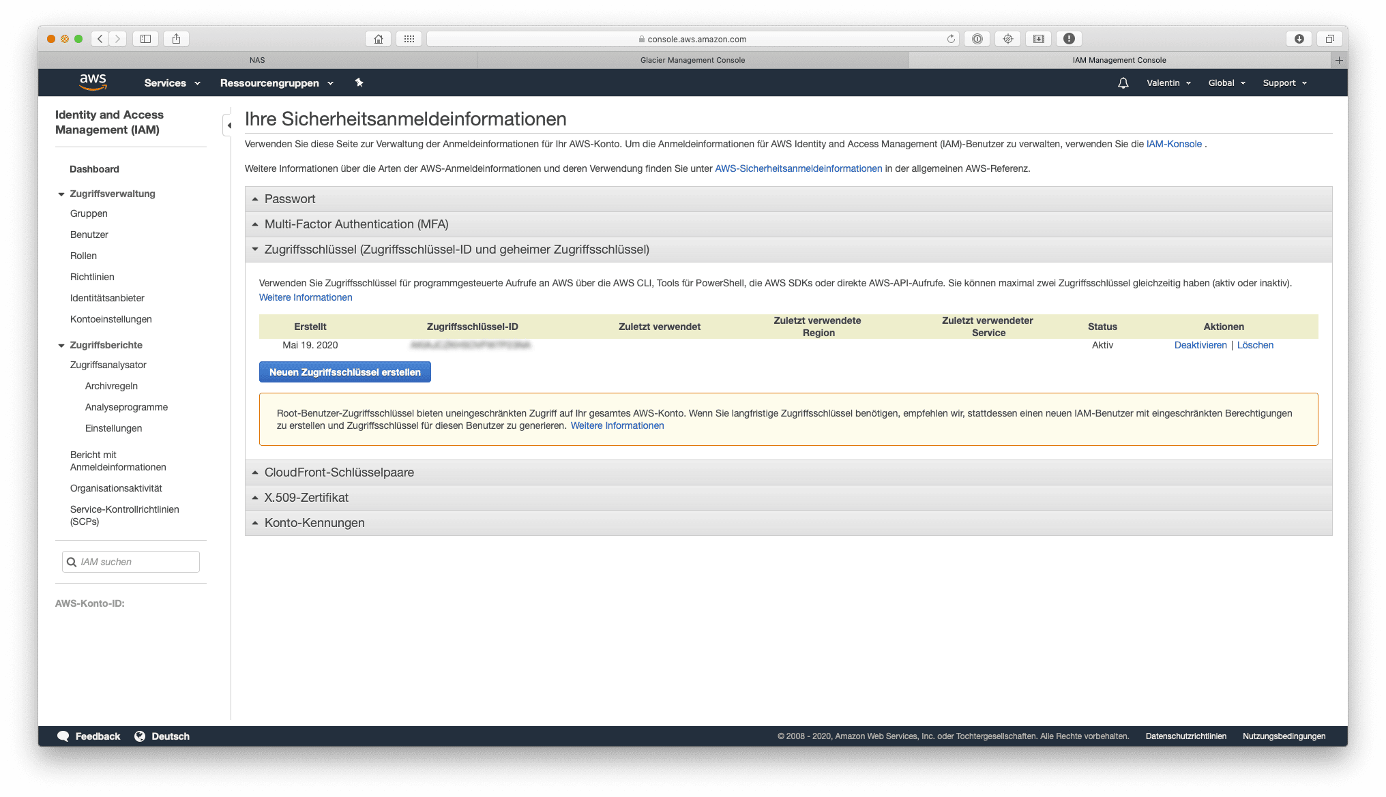Focus the IAM suchen search field

131,562
